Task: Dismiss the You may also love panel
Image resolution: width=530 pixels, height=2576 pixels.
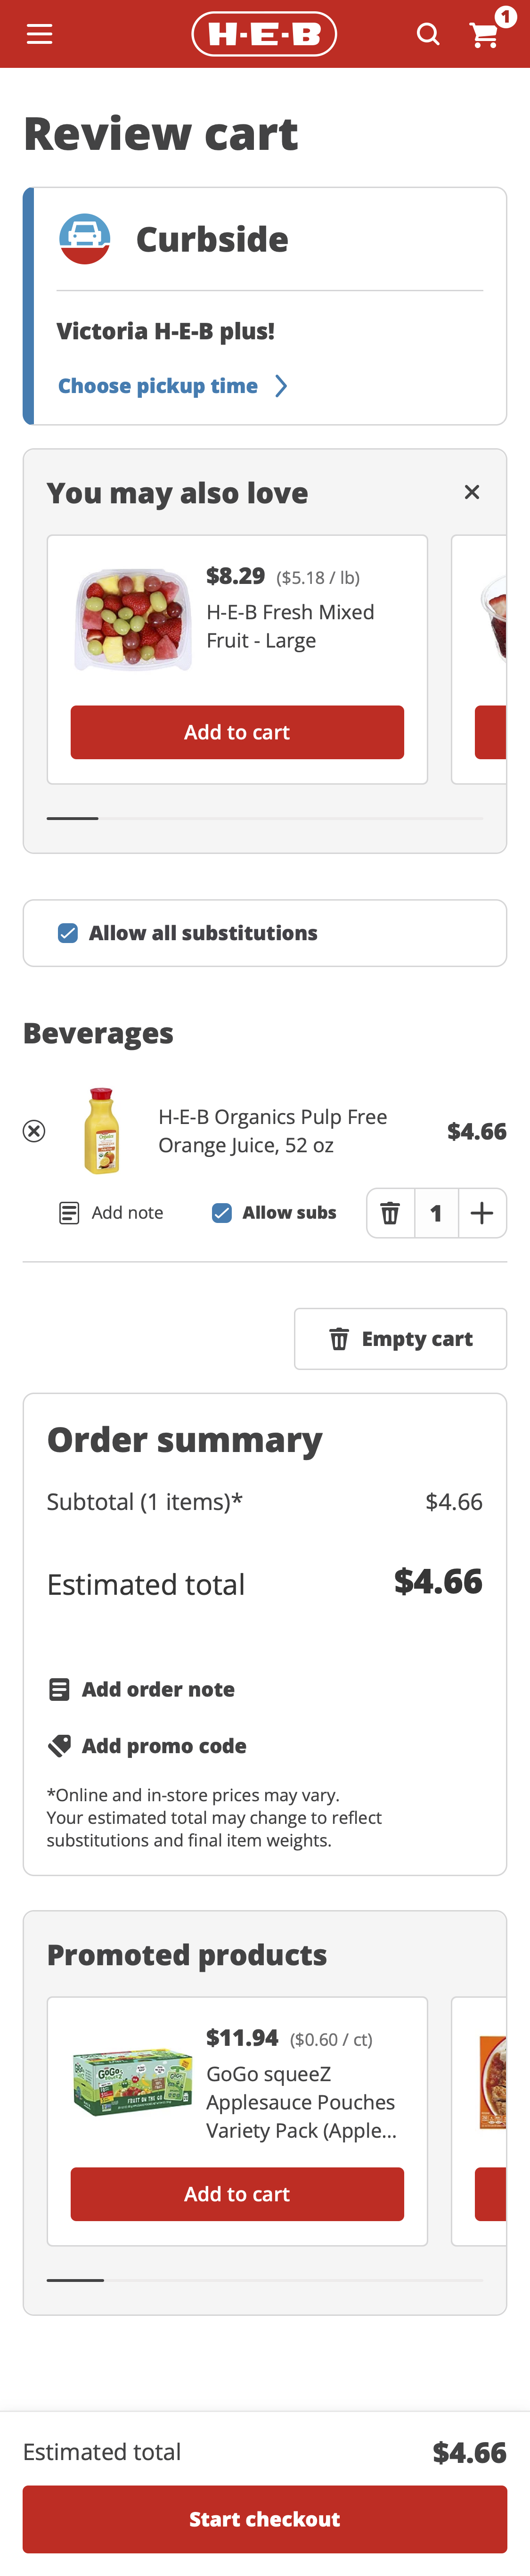Action: click(472, 492)
